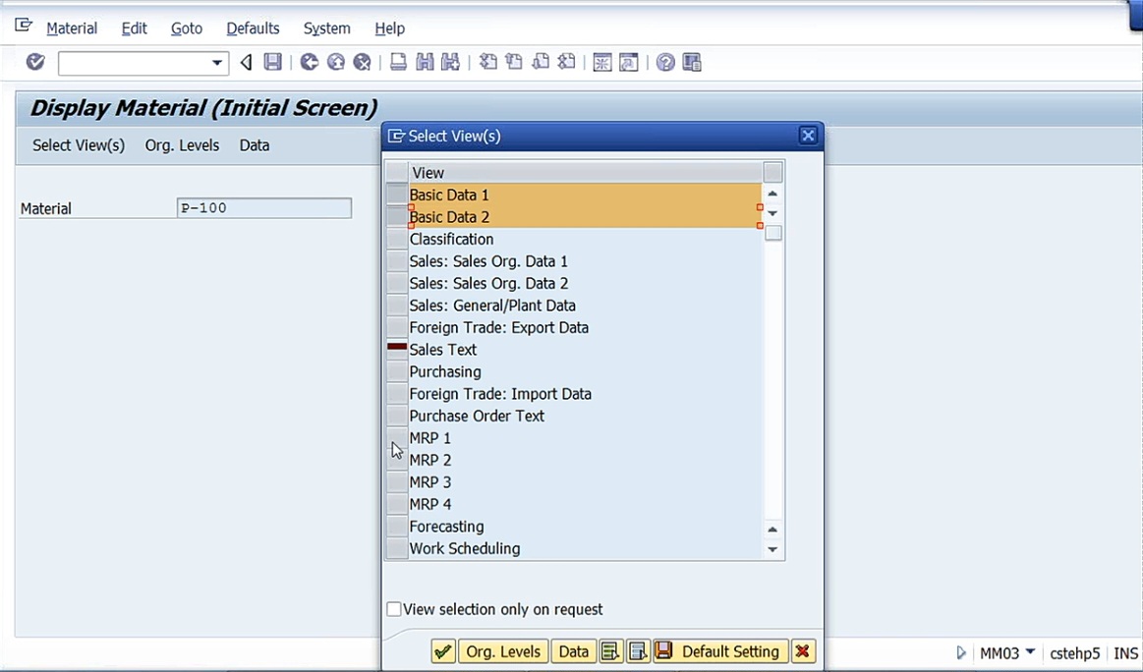
Task: Click the Customize Local Layout icon
Action: [x=692, y=62]
